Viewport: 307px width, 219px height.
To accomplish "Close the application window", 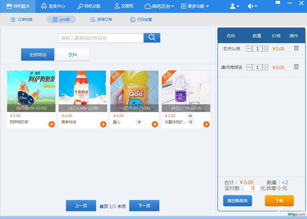I will pyautogui.click(x=301, y=3).
